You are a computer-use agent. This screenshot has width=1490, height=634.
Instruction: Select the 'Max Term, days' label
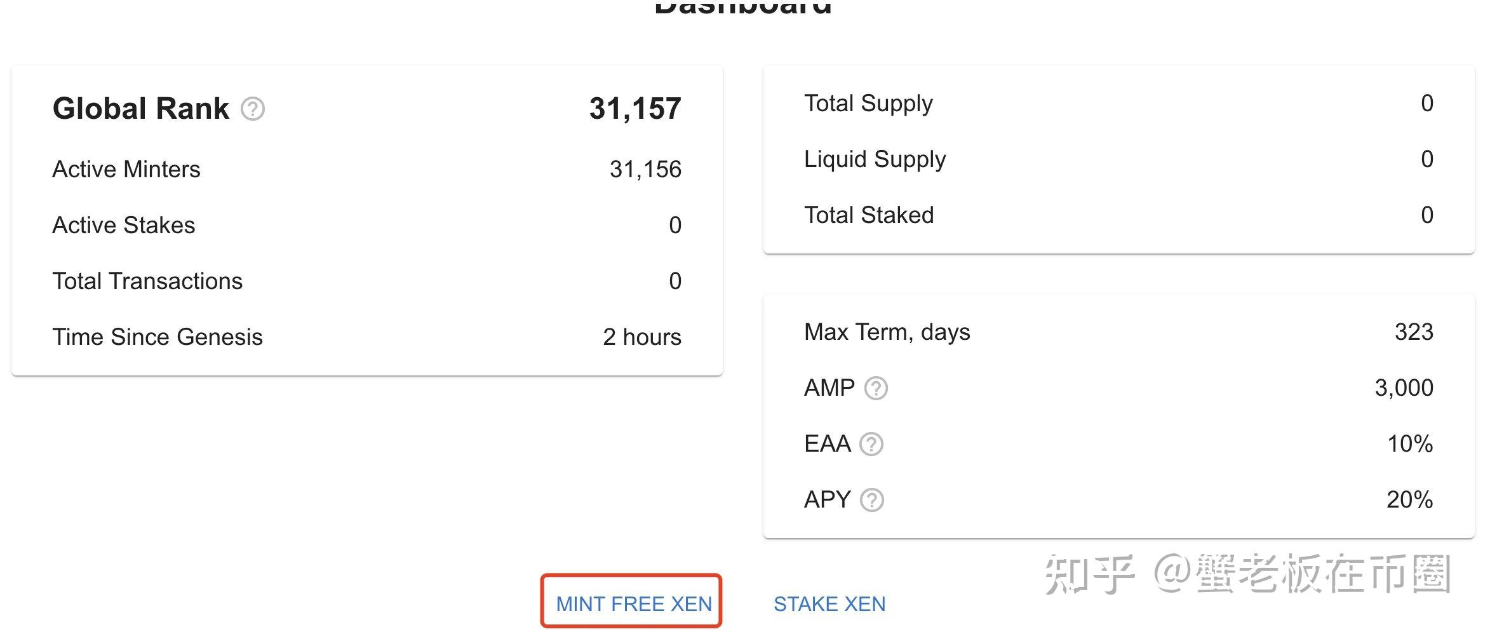click(887, 332)
